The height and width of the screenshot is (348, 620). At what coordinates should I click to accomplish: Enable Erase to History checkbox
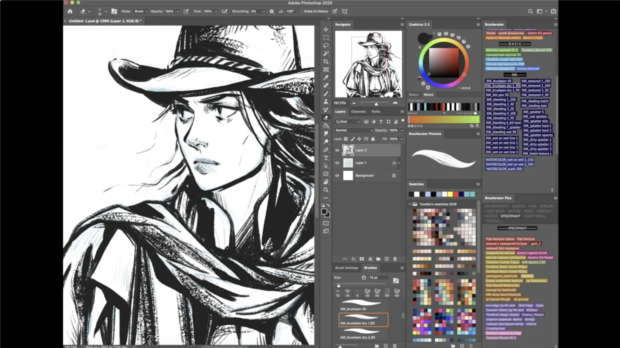point(301,12)
